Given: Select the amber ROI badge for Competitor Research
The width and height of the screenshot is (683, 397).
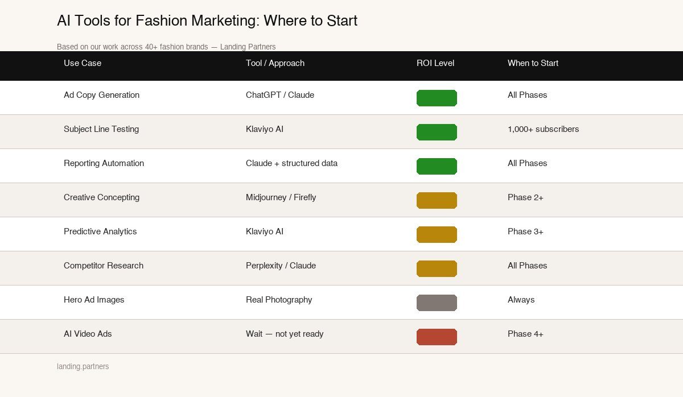Looking at the screenshot, I should [437, 268].
